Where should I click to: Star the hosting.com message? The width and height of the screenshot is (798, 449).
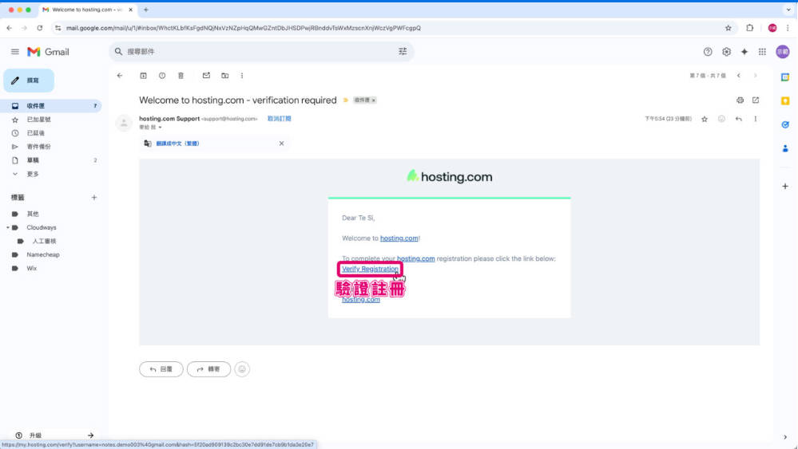(x=705, y=119)
